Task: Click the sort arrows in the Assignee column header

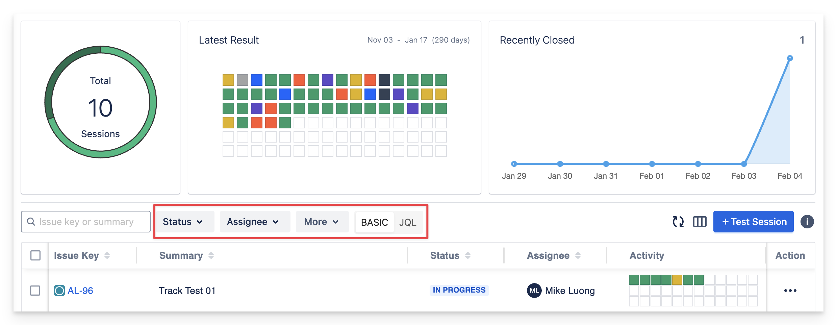Action: pyautogui.click(x=578, y=255)
